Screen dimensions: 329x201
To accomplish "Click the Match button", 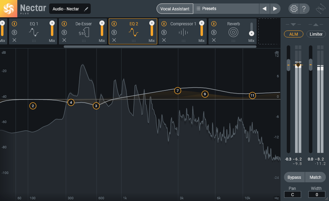I will (315, 177).
